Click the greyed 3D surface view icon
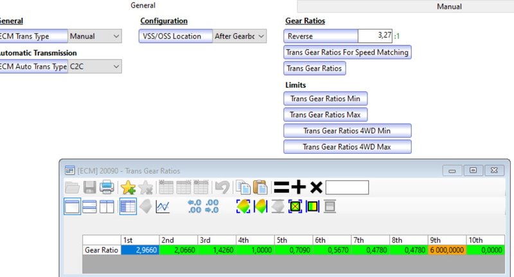Image resolution: width=514 pixels, height=277 pixels. pos(146,206)
